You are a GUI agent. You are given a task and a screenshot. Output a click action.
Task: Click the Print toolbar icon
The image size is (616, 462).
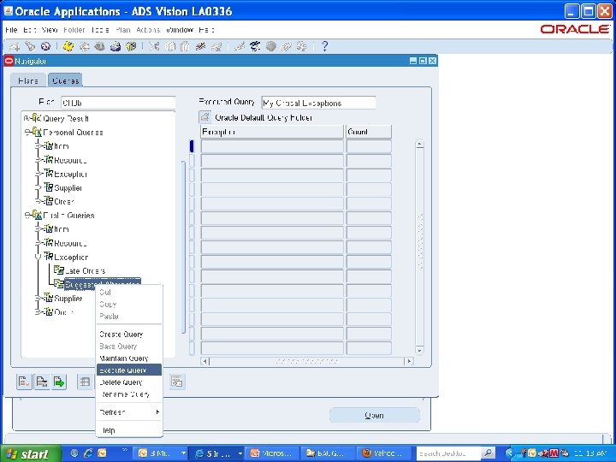[115, 46]
